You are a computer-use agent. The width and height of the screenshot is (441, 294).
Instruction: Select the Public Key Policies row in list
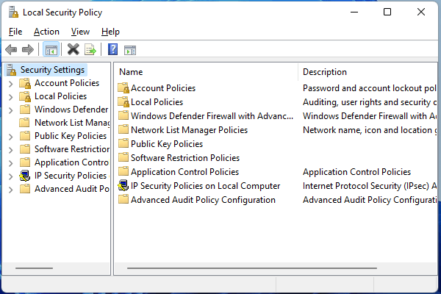point(167,144)
